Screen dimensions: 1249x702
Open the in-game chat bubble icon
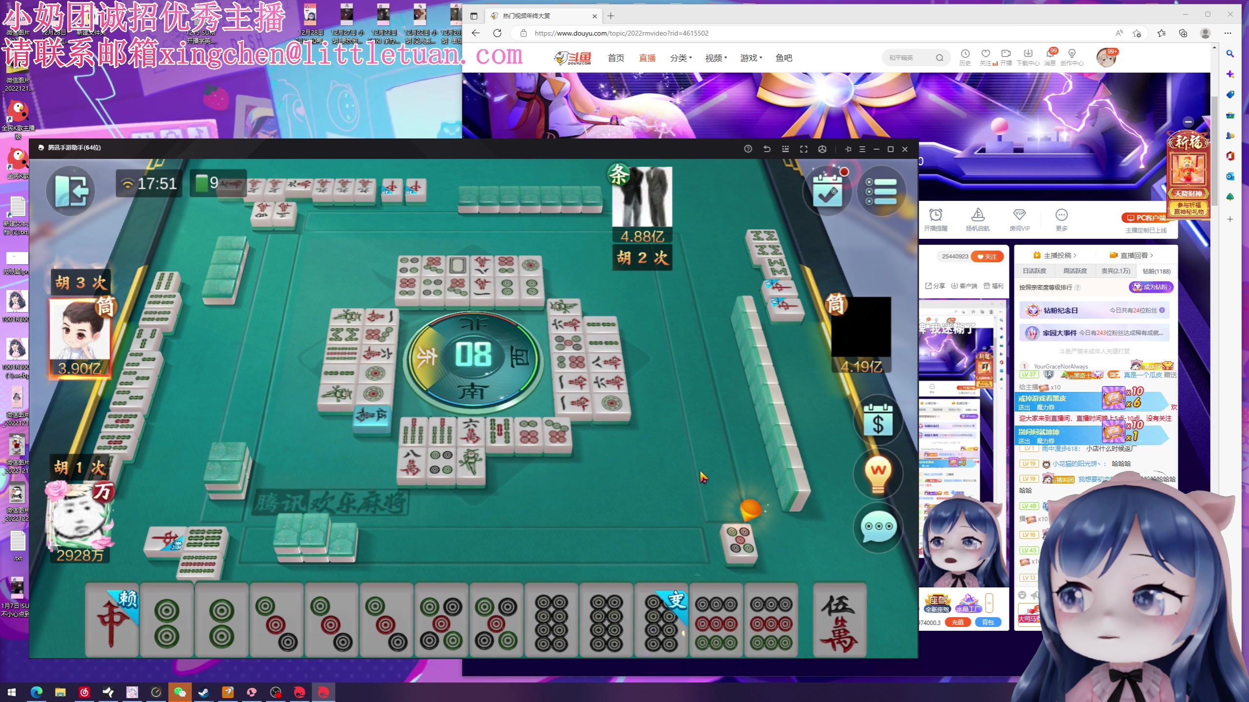(878, 526)
